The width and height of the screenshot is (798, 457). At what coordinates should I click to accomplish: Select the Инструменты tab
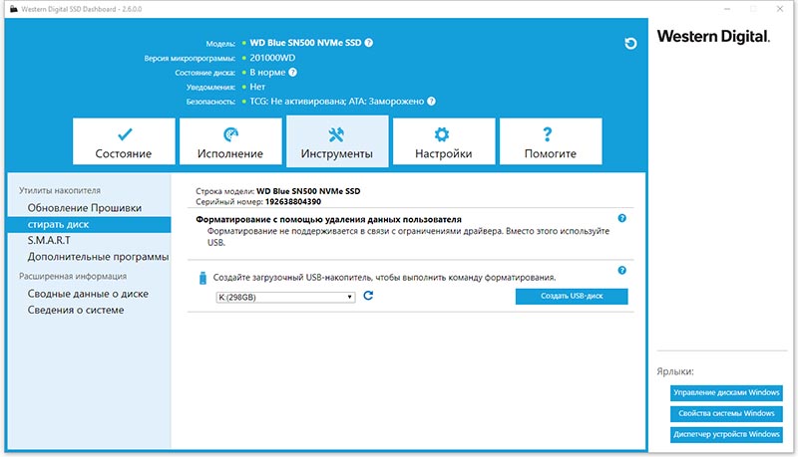coord(337,141)
